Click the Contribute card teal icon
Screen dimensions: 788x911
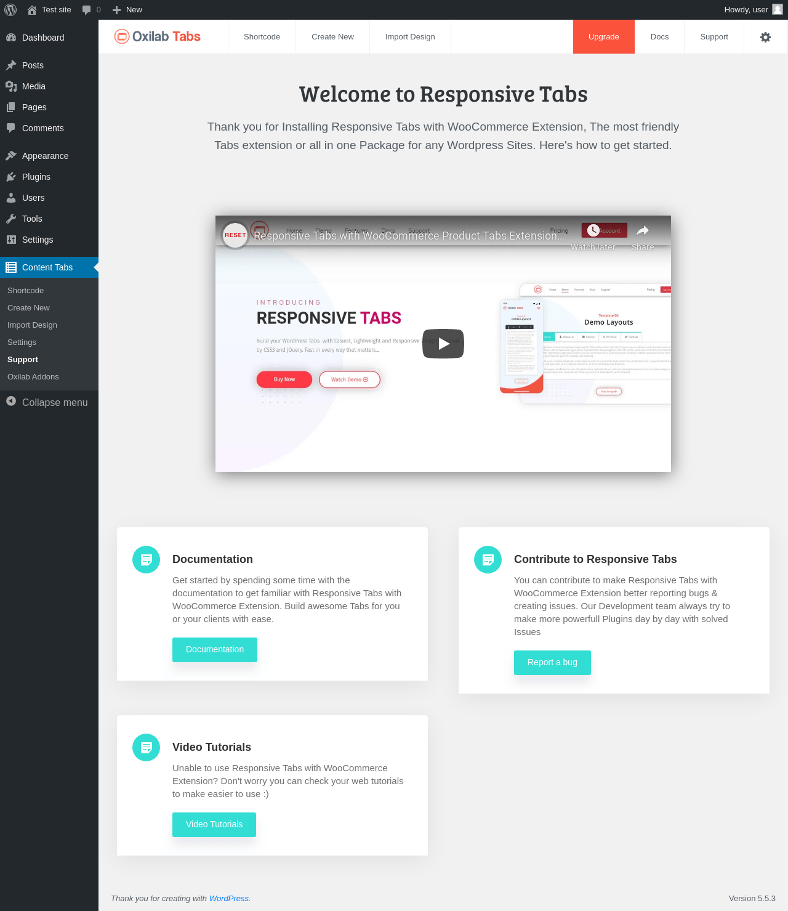pyautogui.click(x=488, y=559)
